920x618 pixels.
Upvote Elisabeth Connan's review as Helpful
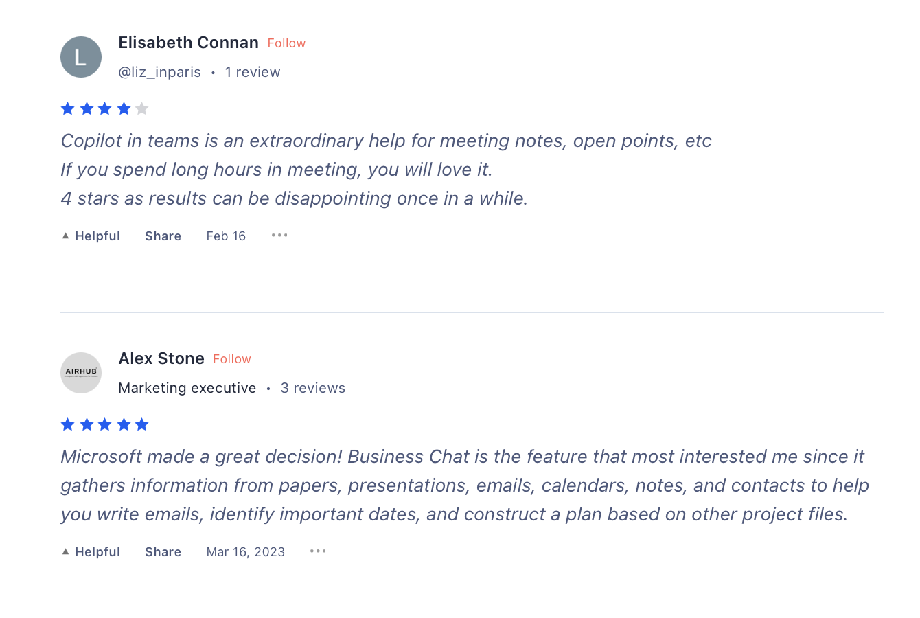[x=91, y=236]
